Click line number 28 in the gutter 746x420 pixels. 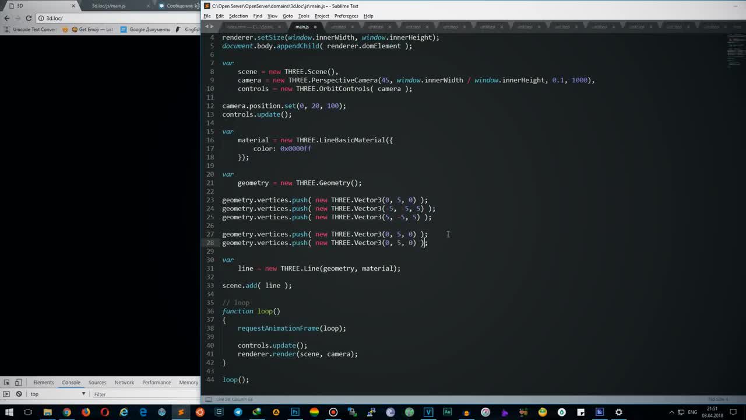(210, 243)
